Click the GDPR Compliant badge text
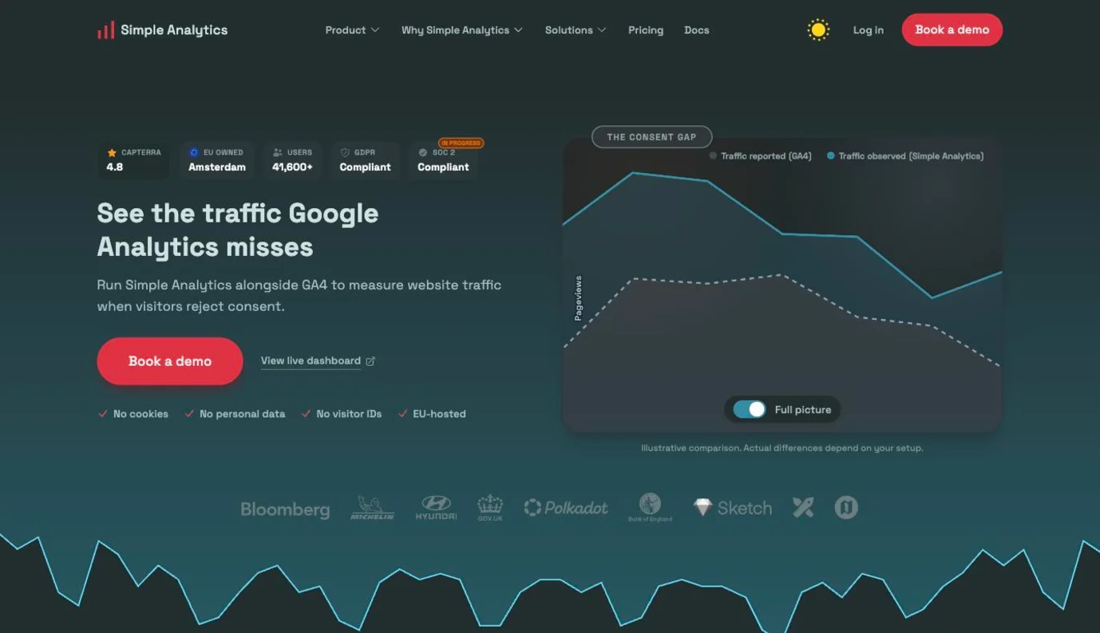This screenshot has width=1100, height=633. pos(365,167)
